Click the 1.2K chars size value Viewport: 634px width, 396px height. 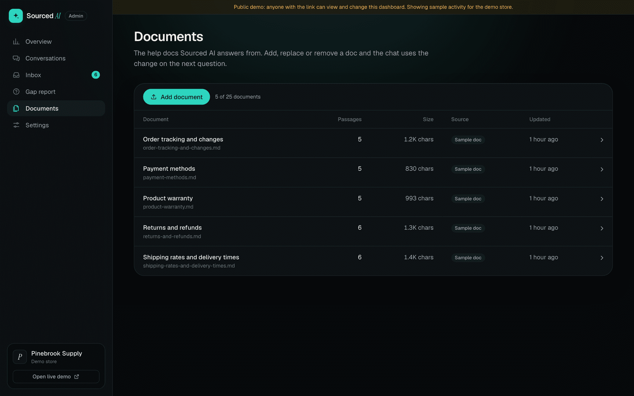point(419,139)
